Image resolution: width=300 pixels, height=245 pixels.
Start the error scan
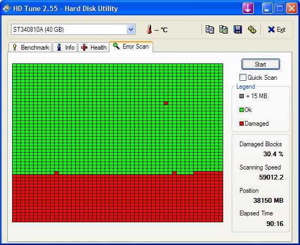pyautogui.click(x=261, y=64)
